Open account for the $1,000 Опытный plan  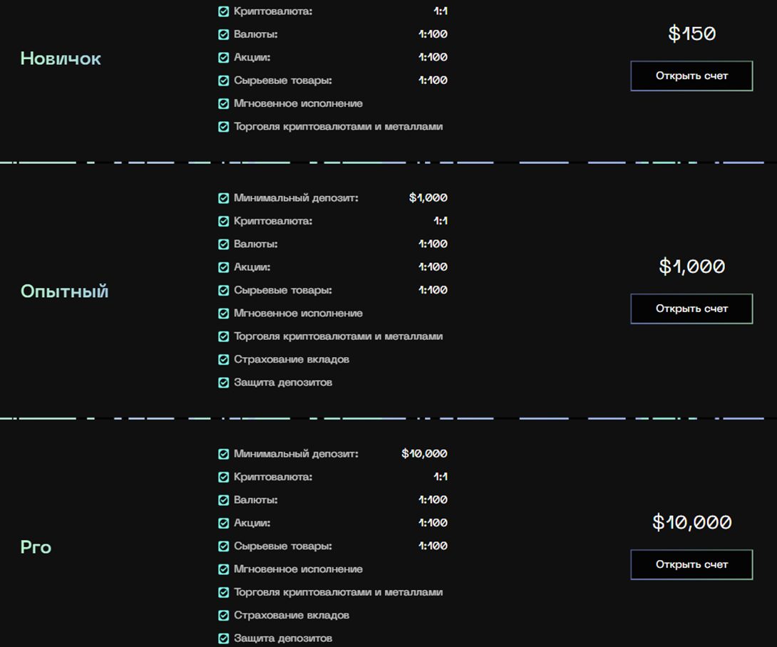click(691, 309)
